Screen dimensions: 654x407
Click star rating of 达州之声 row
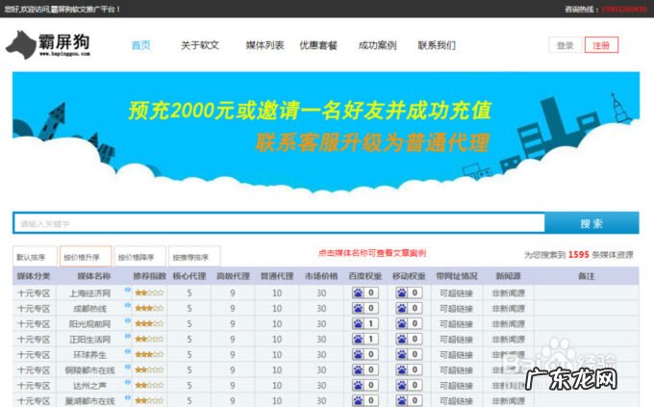(x=149, y=386)
